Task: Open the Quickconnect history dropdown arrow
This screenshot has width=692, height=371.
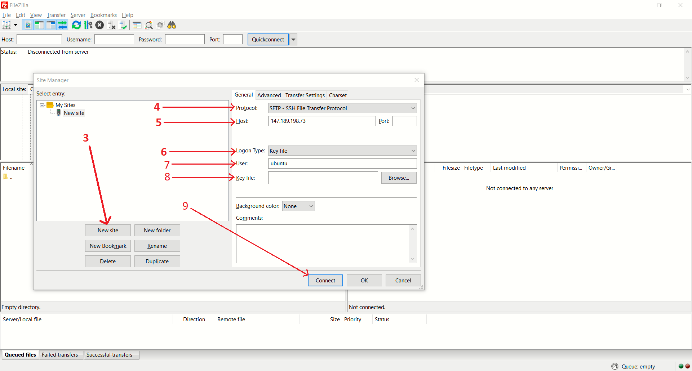Action: (293, 39)
